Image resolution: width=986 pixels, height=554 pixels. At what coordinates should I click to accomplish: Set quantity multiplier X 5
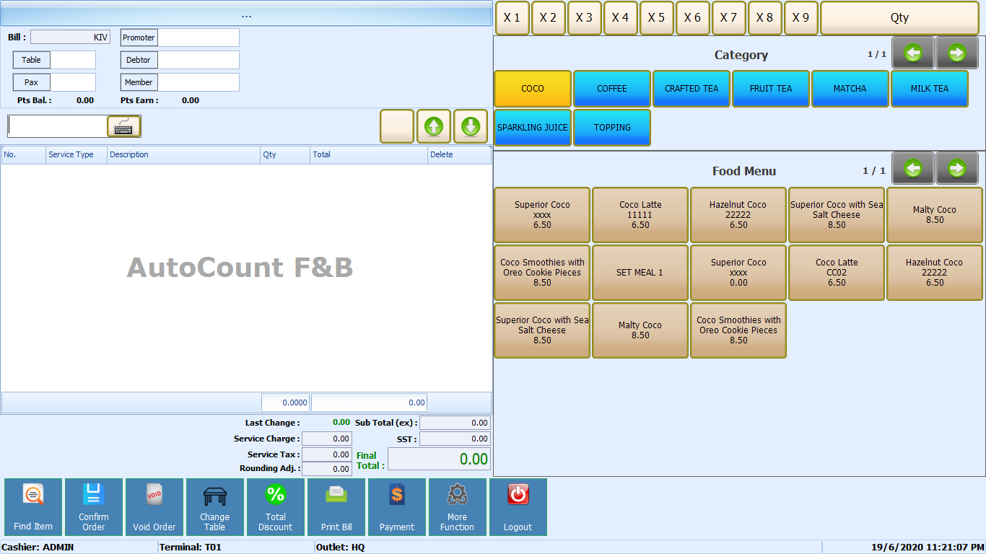tap(657, 18)
